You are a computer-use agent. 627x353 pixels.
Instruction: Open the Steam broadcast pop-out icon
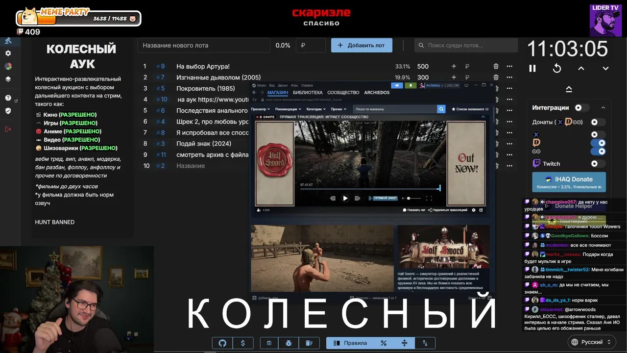click(481, 210)
